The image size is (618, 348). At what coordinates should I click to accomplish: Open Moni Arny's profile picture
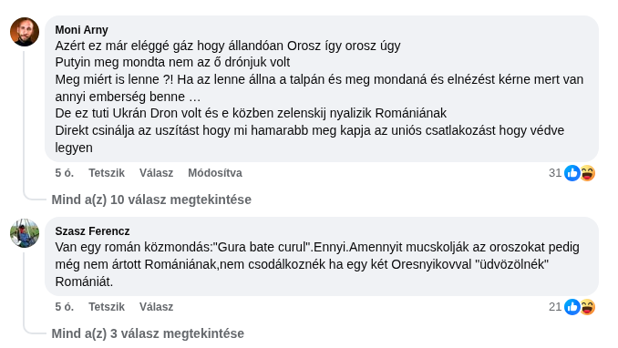(x=25, y=32)
